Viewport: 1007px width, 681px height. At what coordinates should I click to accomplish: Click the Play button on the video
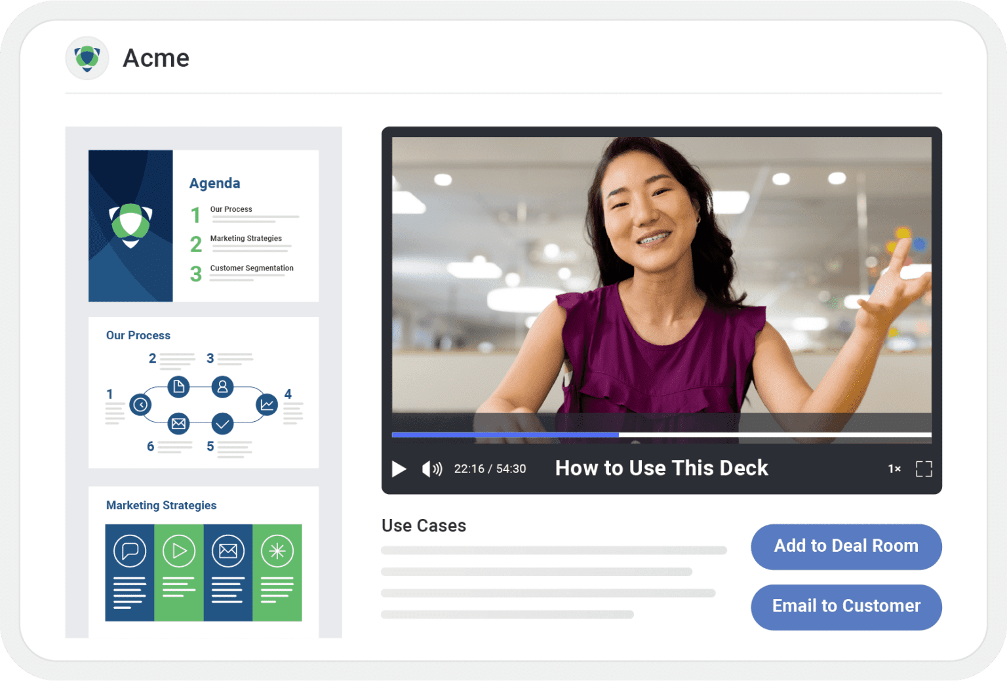pos(399,468)
